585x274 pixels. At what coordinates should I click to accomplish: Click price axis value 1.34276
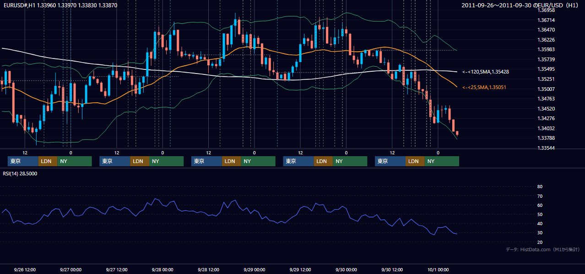[546, 119]
